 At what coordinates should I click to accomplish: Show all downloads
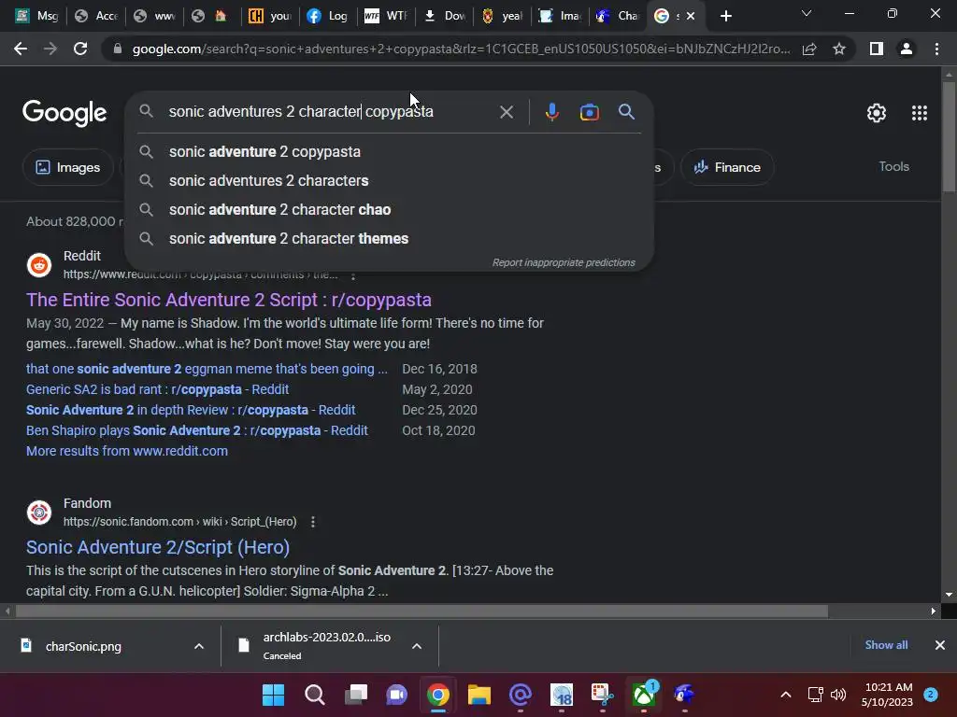[x=886, y=645]
